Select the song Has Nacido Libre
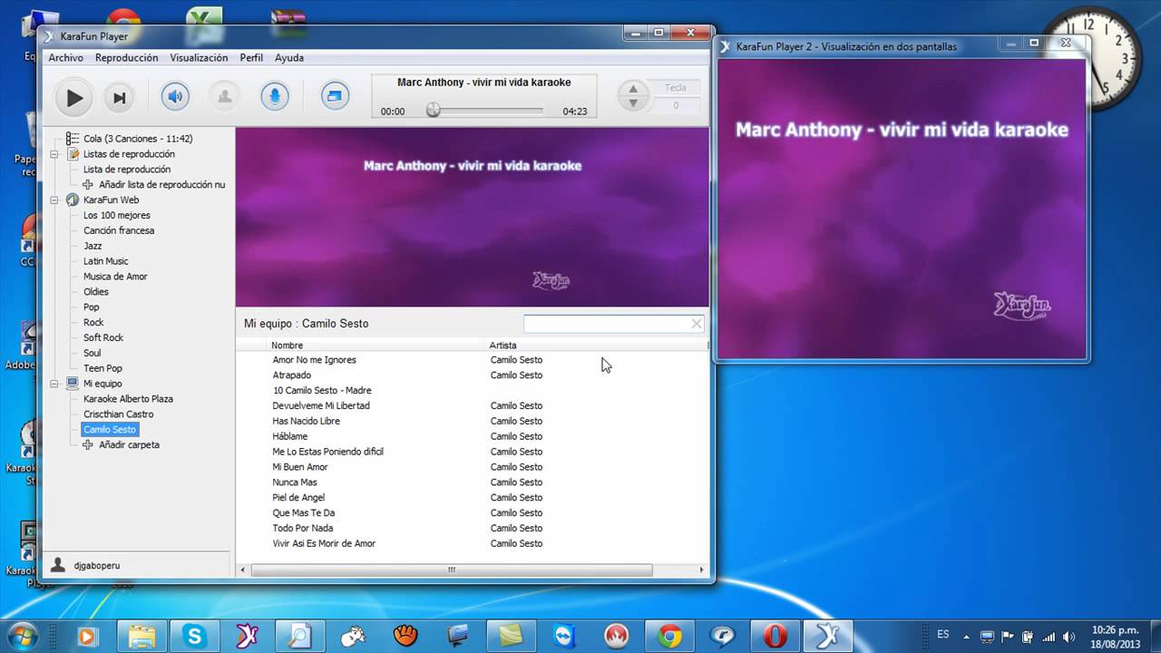Viewport: 1161px width, 653px height. tap(307, 421)
